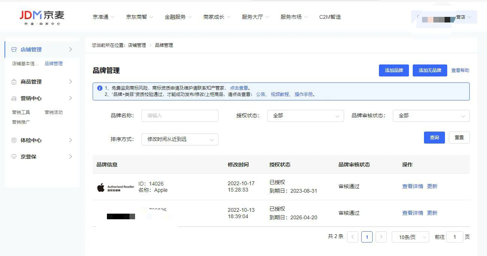Click the JDM 京麦 logo

pos(42,17)
